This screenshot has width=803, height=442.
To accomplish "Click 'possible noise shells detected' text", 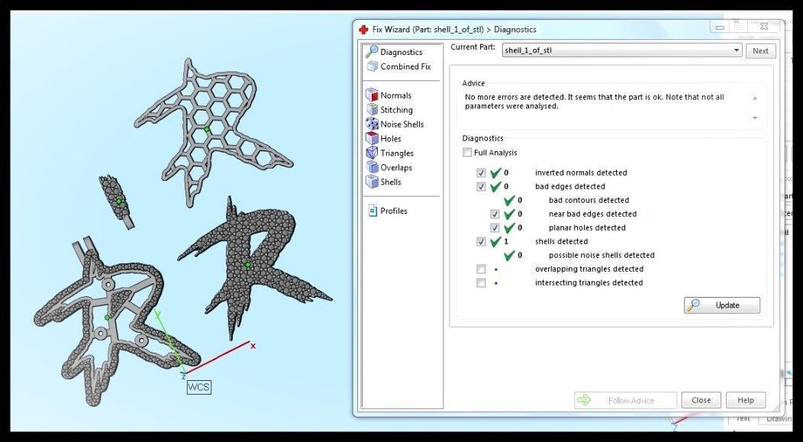I will 601,255.
